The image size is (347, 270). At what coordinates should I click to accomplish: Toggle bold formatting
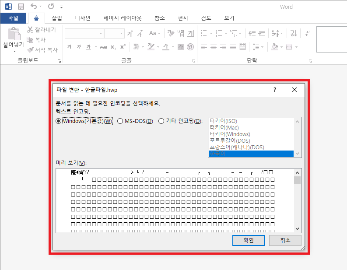[70, 47]
